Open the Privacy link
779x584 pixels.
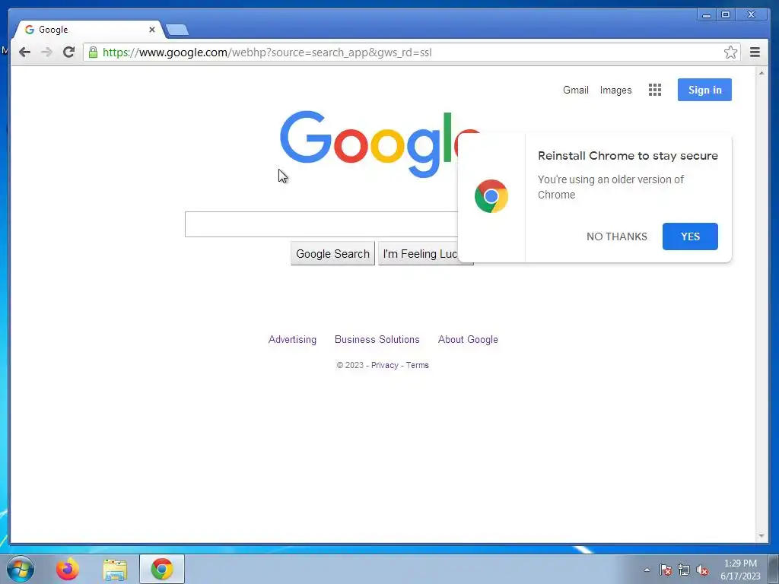(384, 365)
